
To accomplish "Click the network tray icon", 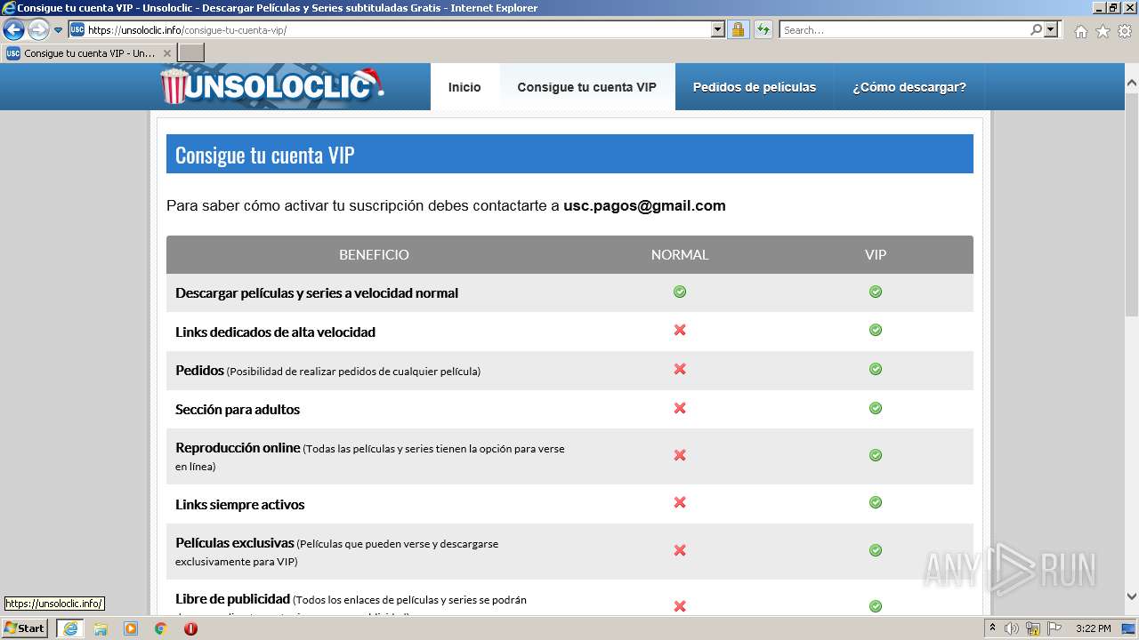I will 1034,628.
